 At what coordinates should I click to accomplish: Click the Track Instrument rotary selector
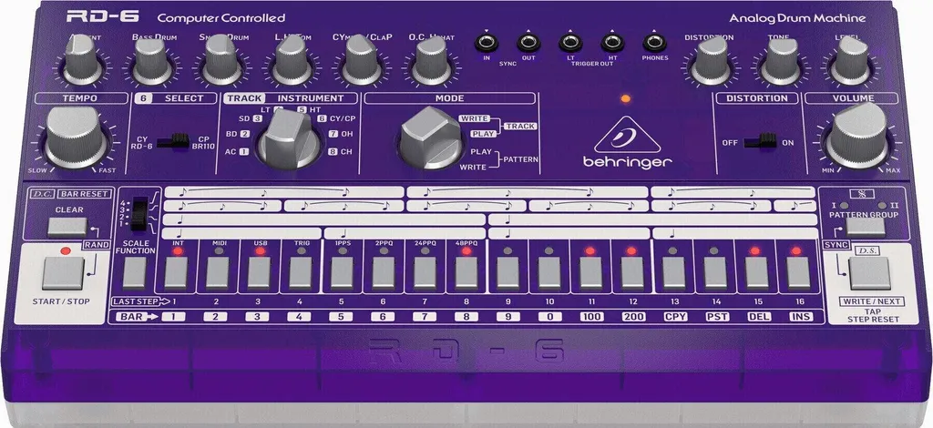point(291,139)
